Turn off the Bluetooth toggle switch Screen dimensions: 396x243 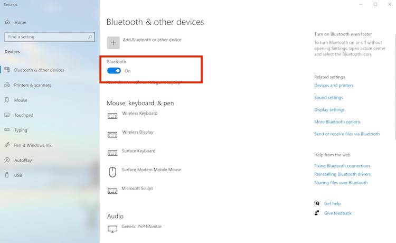114,71
